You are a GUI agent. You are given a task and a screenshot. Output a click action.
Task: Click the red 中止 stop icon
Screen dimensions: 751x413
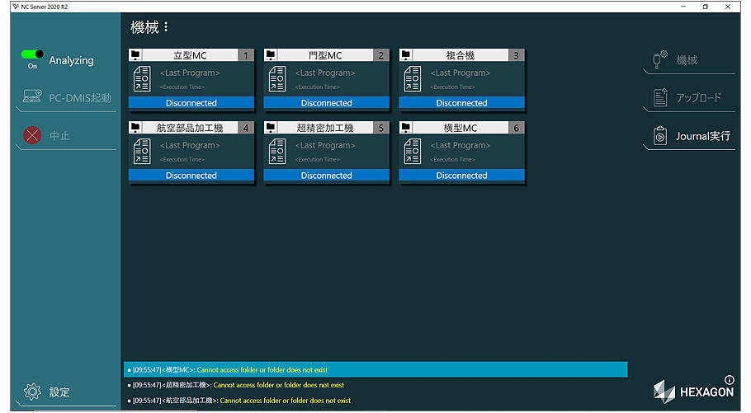32,135
